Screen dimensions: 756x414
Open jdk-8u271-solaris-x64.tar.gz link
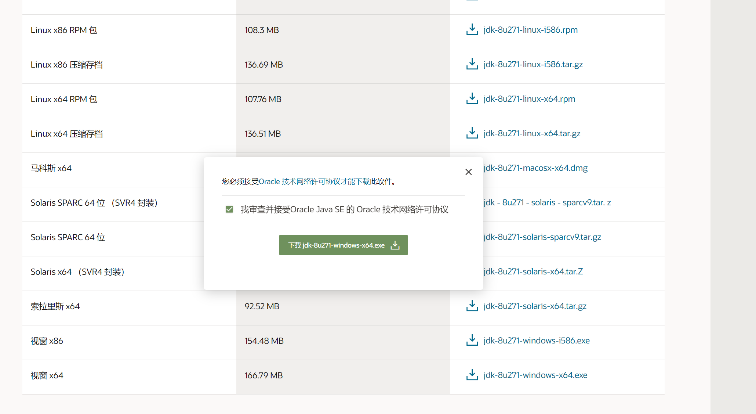tap(535, 306)
